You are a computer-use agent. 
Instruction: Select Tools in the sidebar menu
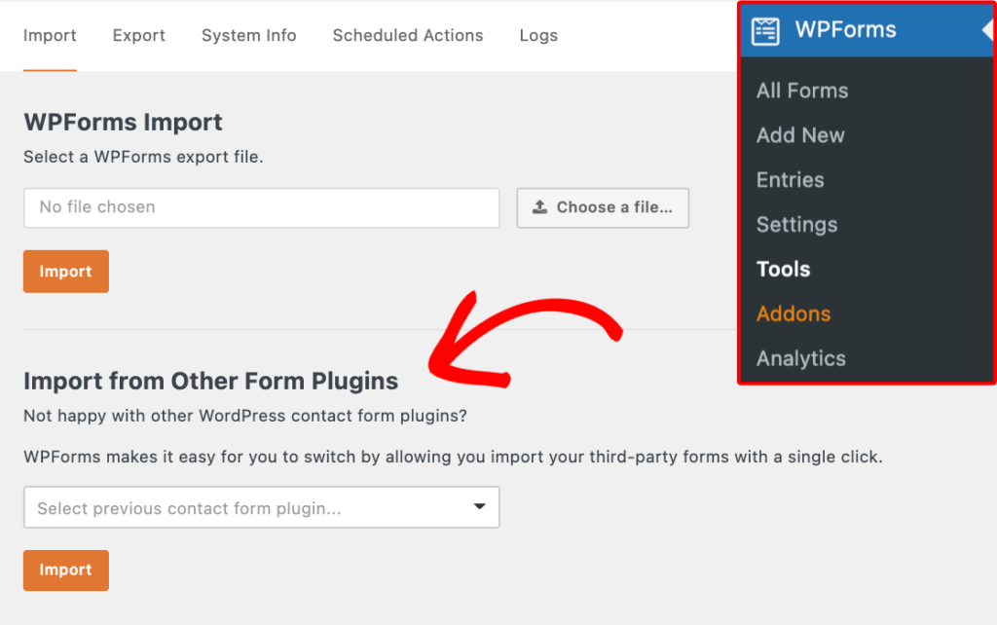pos(783,270)
